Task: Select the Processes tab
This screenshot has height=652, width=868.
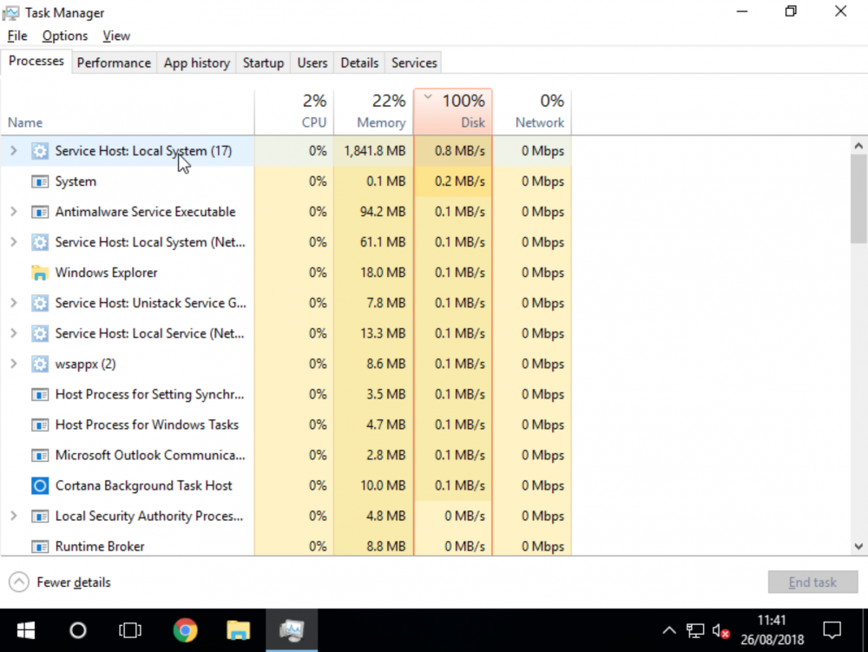Action: (x=36, y=61)
